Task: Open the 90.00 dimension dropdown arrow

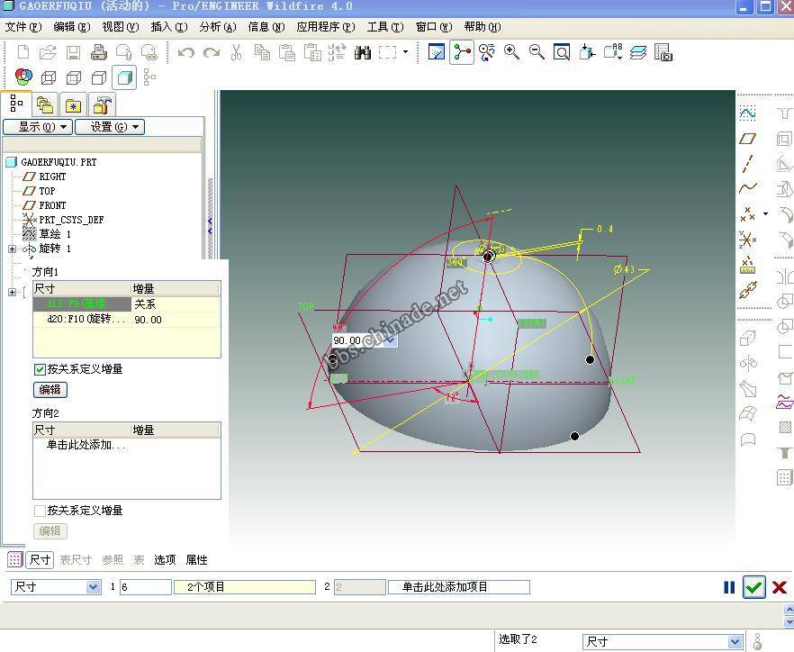Action: pyautogui.click(x=390, y=340)
